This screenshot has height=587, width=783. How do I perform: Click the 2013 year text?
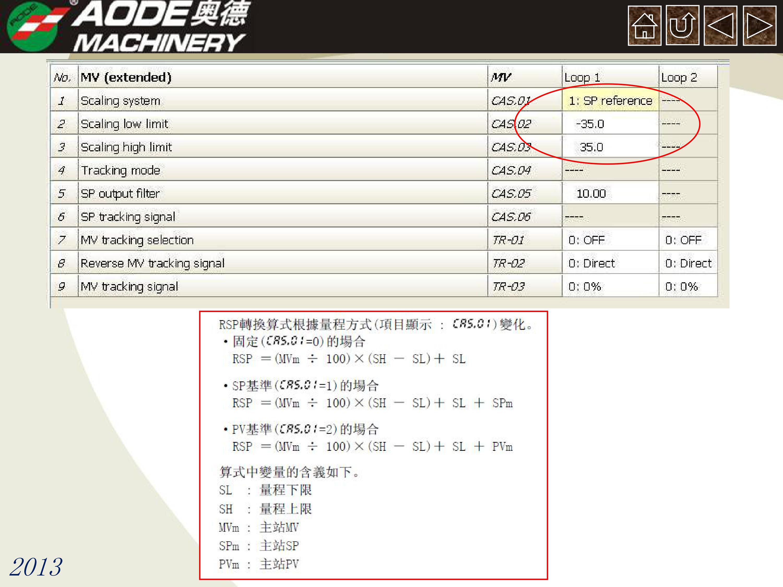coord(36,567)
